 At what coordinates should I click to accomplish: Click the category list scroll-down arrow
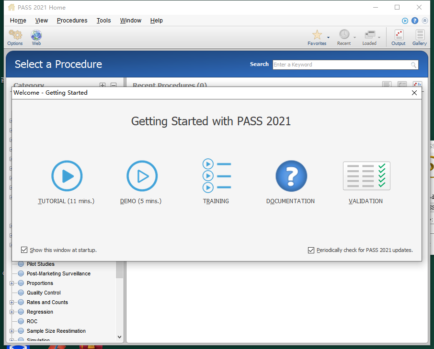(120, 337)
